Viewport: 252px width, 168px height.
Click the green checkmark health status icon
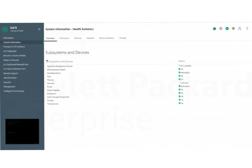227,29
